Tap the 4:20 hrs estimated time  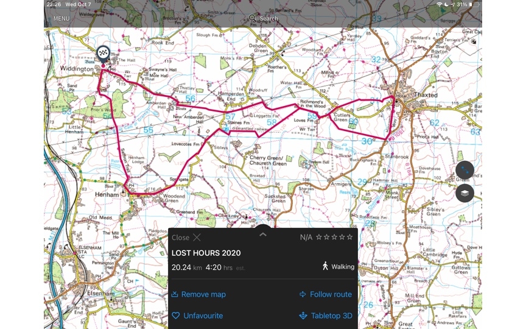[x=219, y=267]
